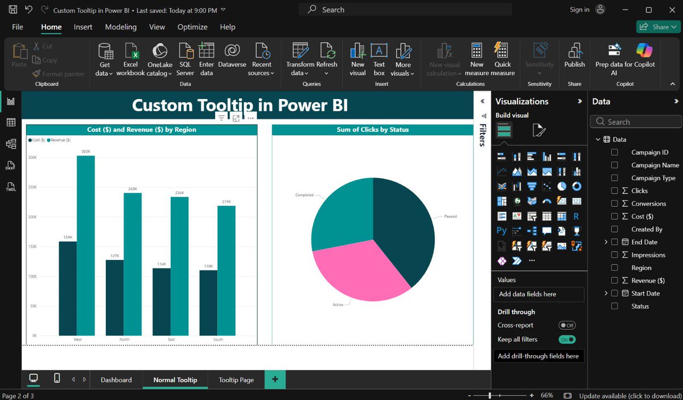The width and height of the screenshot is (683, 400).
Task: Toggle Cross-report drill through switch
Action: pyautogui.click(x=567, y=325)
